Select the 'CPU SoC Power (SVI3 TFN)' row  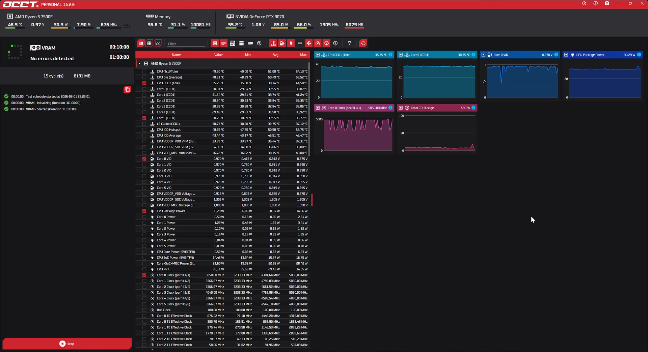click(x=223, y=258)
